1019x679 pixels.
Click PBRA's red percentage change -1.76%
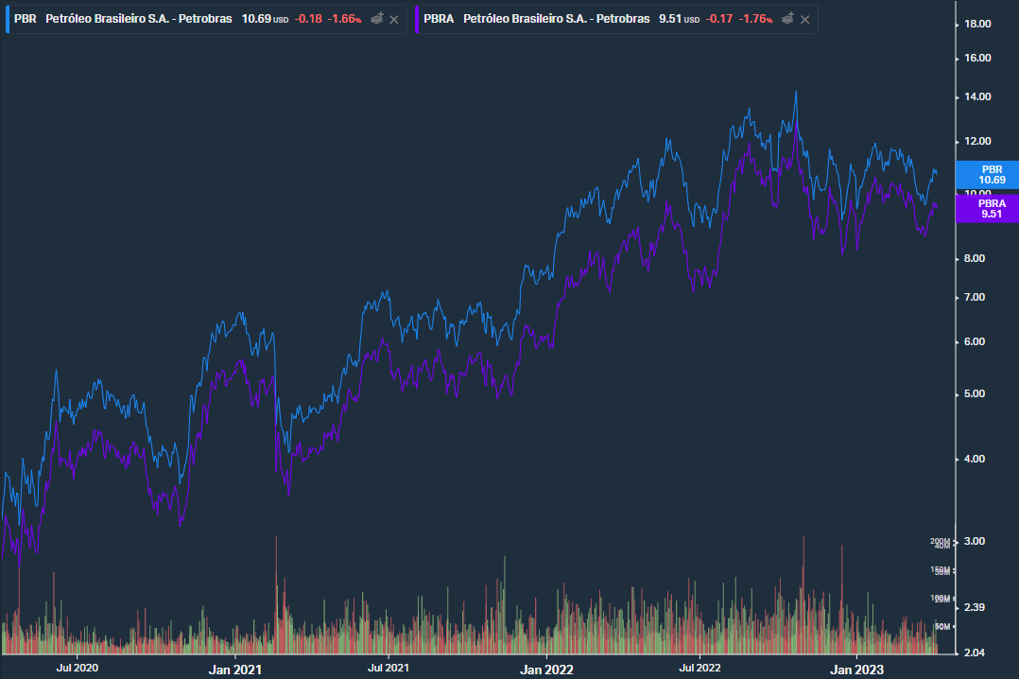[756, 18]
